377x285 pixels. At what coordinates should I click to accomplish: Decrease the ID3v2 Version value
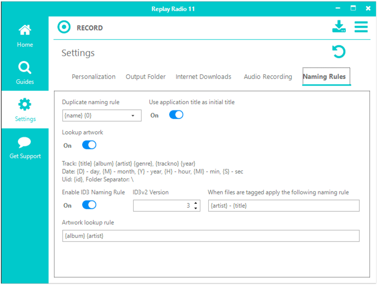(x=196, y=208)
